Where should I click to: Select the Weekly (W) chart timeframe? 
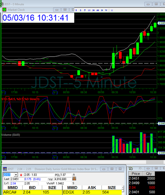(x=106, y=10)
